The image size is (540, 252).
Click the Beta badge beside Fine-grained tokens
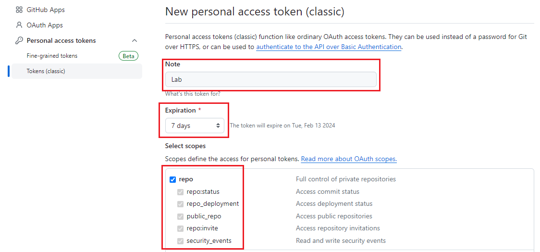[128, 56]
